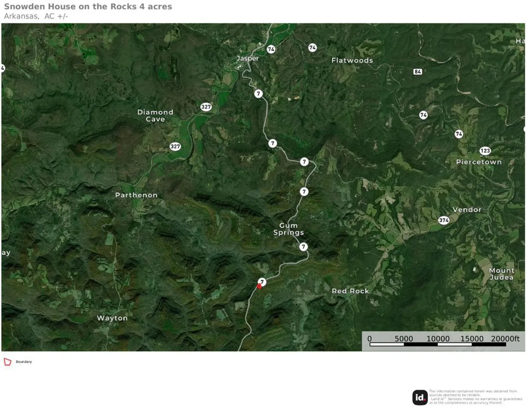Viewport: 527px width, 407px height.
Task: Click the Route 7 shield below Jasper
Action: (258, 94)
